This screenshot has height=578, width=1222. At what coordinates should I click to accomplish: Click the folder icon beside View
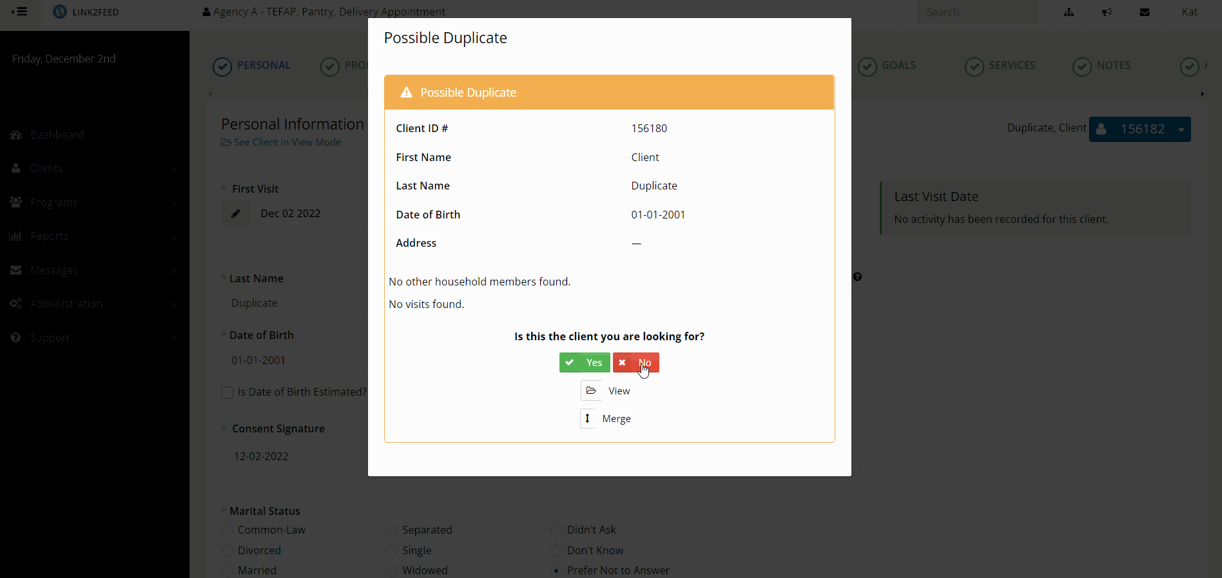[591, 390]
